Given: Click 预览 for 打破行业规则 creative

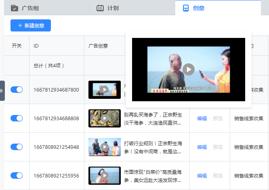Looking at the screenshot, I should (x=218, y=147).
